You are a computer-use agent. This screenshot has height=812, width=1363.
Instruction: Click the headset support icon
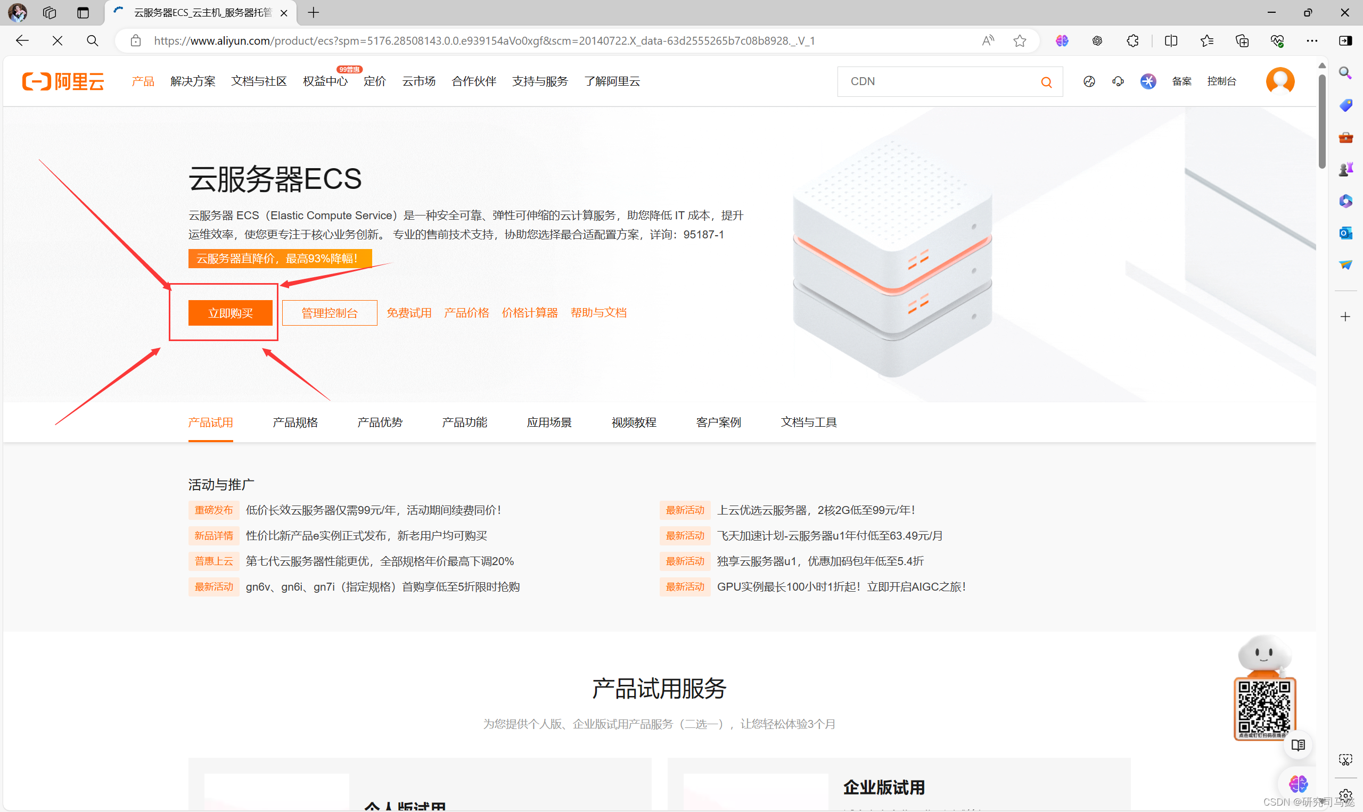(x=1118, y=81)
